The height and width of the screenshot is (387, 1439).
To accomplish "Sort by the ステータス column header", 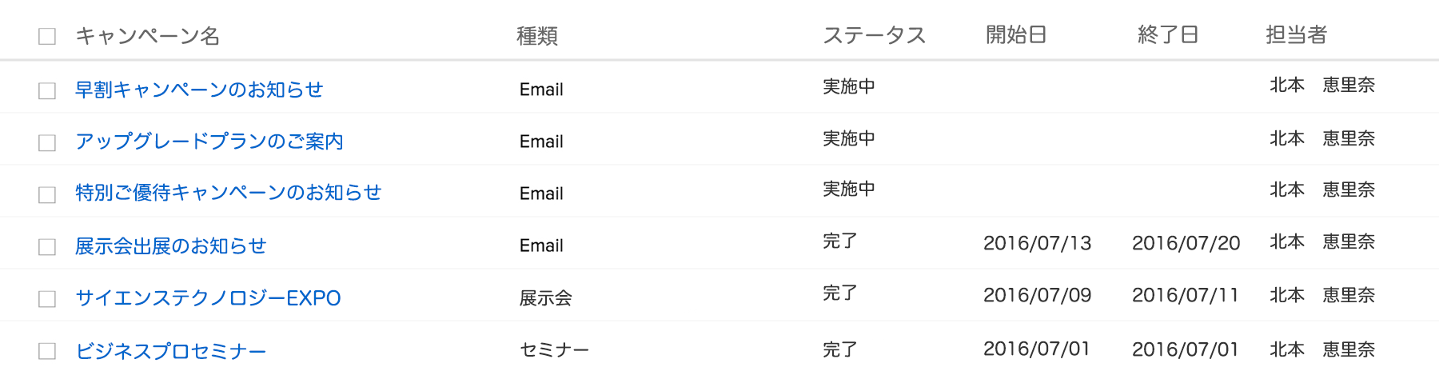I will [874, 35].
